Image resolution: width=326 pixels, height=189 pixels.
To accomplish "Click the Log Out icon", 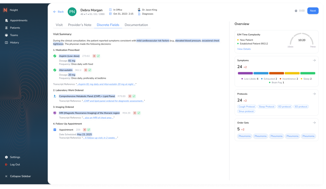I will coord(6,165).
